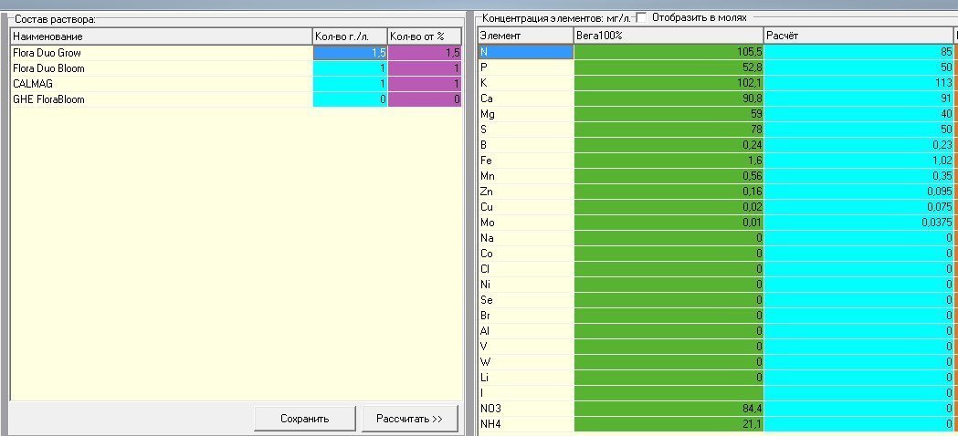Click Flora Duo Grow percent cell

pos(425,53)
